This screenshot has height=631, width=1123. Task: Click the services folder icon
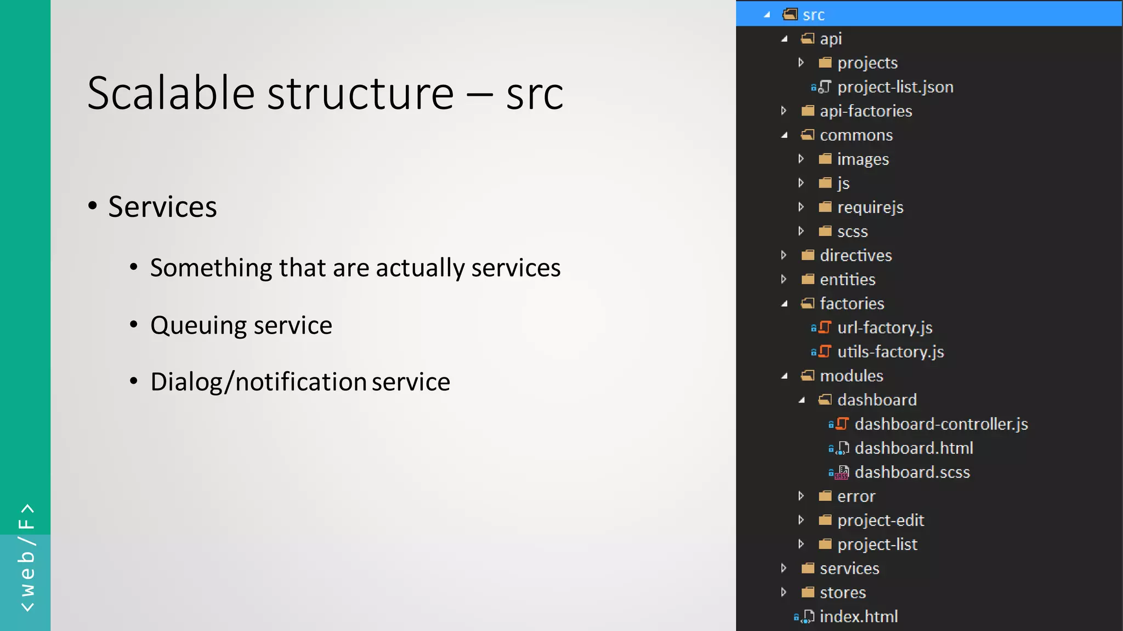[x=808, y=568]
